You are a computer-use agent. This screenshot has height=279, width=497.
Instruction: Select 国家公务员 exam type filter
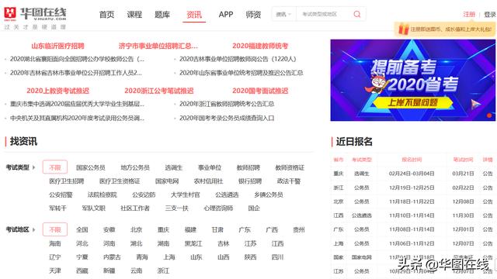coord(91,167)
